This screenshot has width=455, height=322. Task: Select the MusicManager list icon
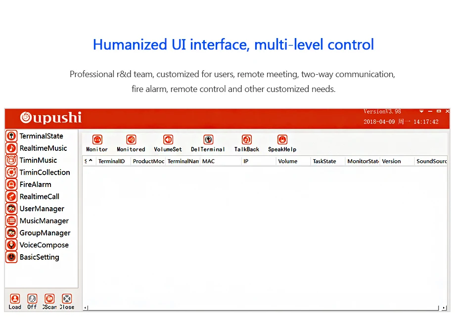(11, 221)
